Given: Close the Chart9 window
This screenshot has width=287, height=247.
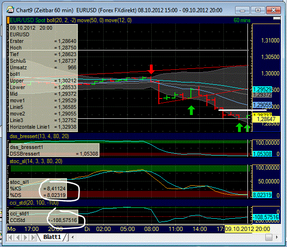Looking at the screenshot, I should 273,10.
